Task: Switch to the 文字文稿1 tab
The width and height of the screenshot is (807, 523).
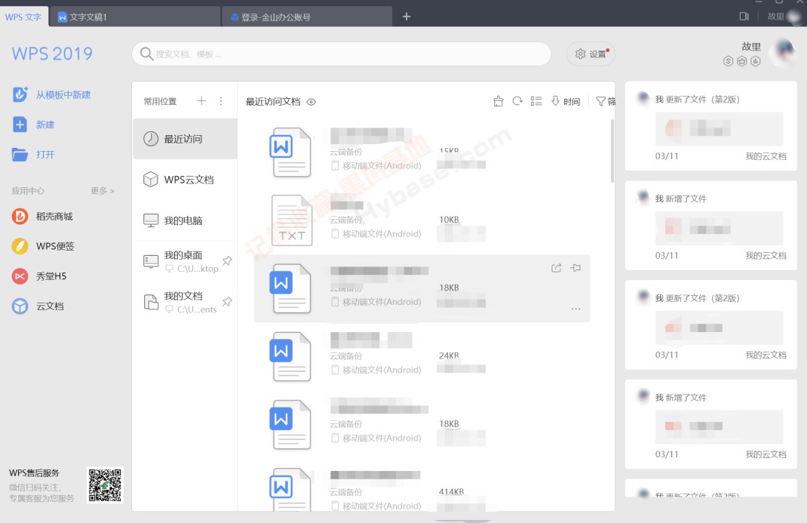Action: 135,17
